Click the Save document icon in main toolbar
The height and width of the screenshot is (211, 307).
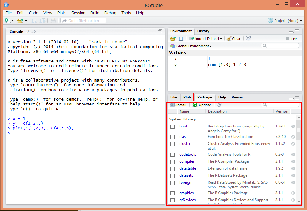[34, 21]
